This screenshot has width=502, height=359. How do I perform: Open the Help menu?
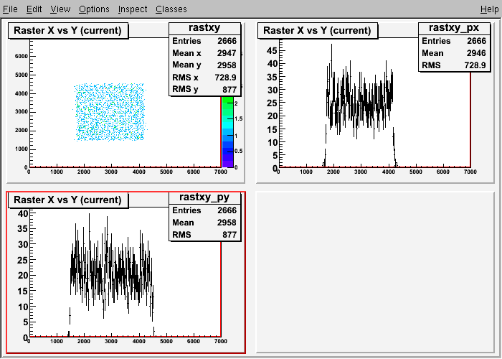490,9
